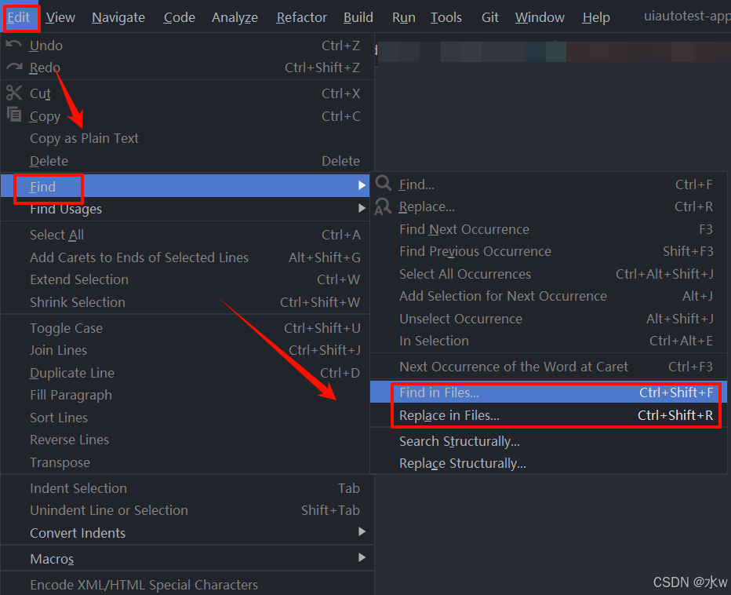Choose Copy as Plain Text

pos(187,138)
